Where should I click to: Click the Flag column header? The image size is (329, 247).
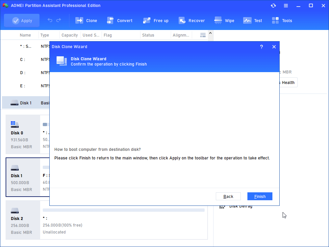pyautogui.click(x=108, y=35)
